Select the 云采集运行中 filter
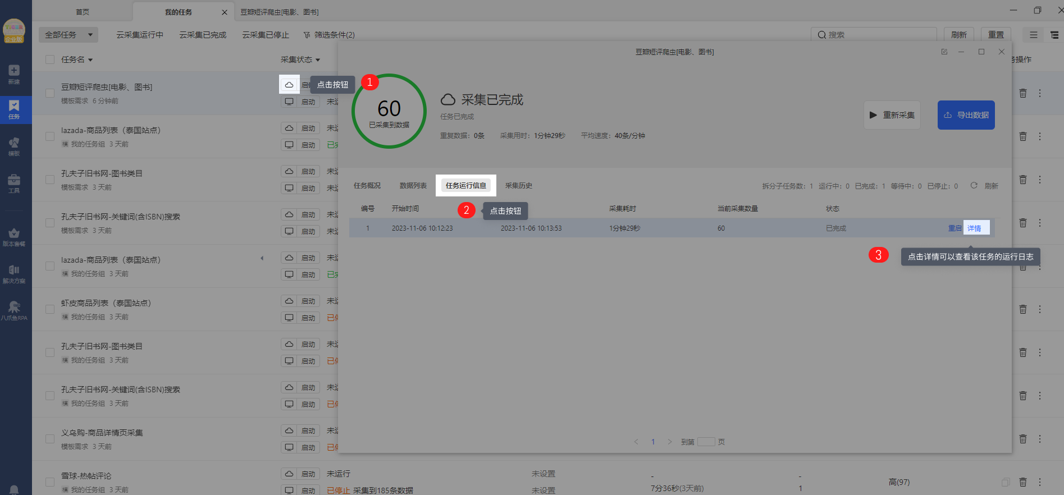This screenshot has width=1064, height=495. pyautogui.click(x=140, y=35)
